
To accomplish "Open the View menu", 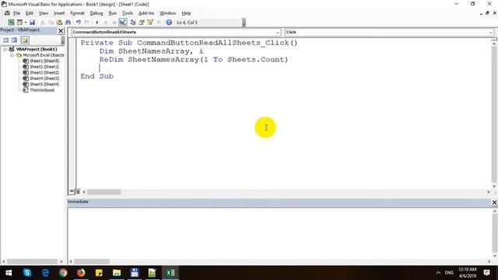I will pyautogui.click(x=44, y=13).
